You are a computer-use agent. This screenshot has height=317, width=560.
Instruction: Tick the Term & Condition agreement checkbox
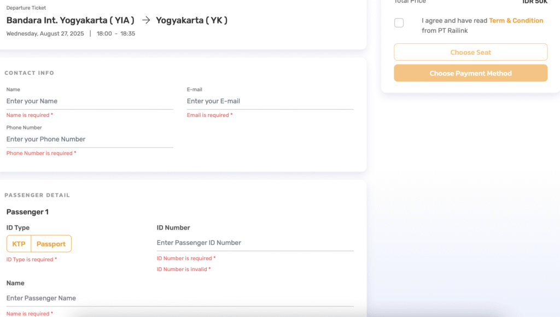click(x=399, y=23)
